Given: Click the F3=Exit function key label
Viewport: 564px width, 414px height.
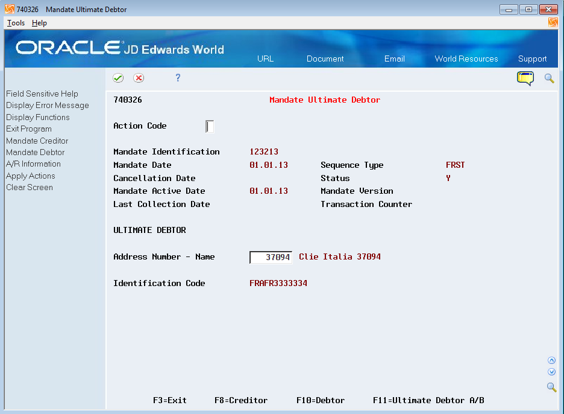Looking at the screenshot, I should point(170,400).
